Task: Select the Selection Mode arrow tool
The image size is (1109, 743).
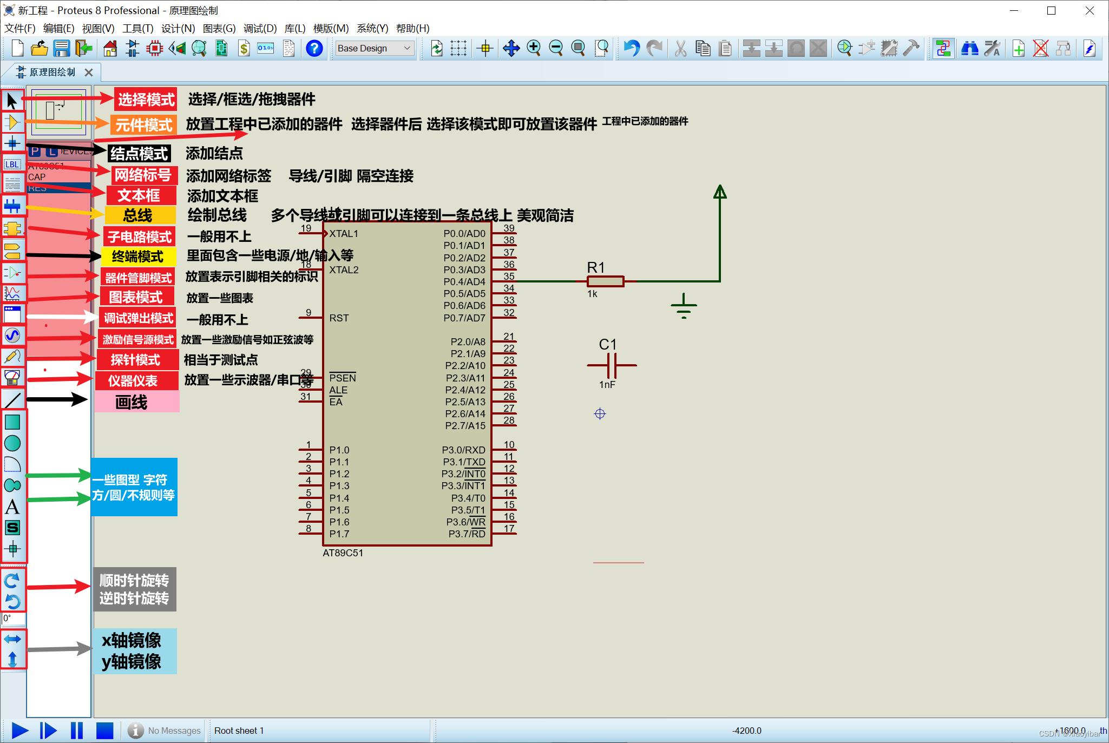Action: pyautogui.click(x=12, y=101)
